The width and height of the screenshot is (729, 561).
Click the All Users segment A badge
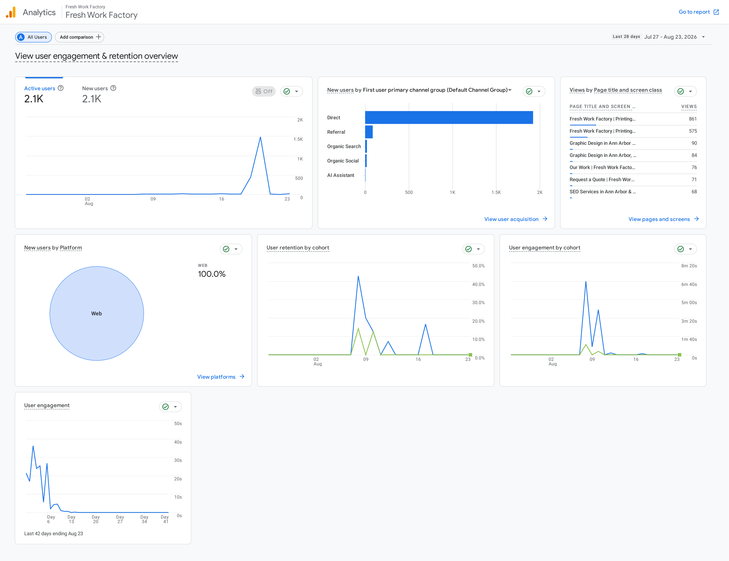pyautogui.click(x=21, y=37)
